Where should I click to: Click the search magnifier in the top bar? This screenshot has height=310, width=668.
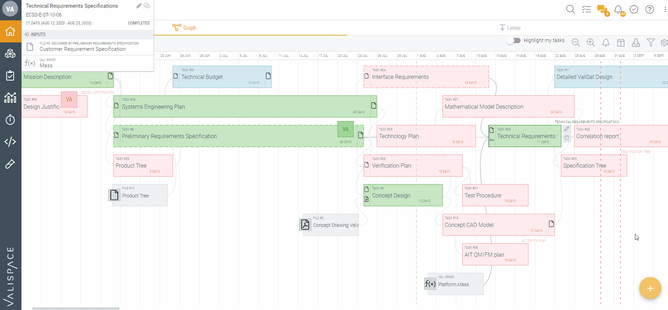[570, 9]
